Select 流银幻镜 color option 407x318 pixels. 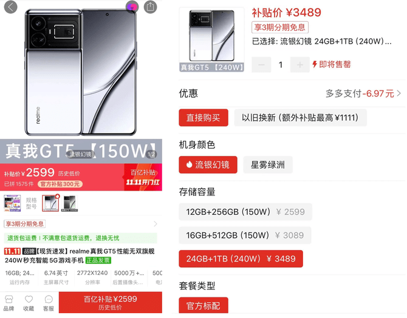(x=208, y=164)
